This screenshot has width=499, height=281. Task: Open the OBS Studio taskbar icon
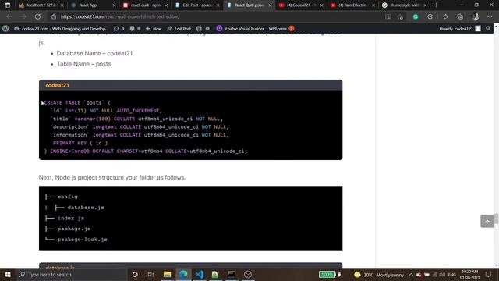pos(248,274)
